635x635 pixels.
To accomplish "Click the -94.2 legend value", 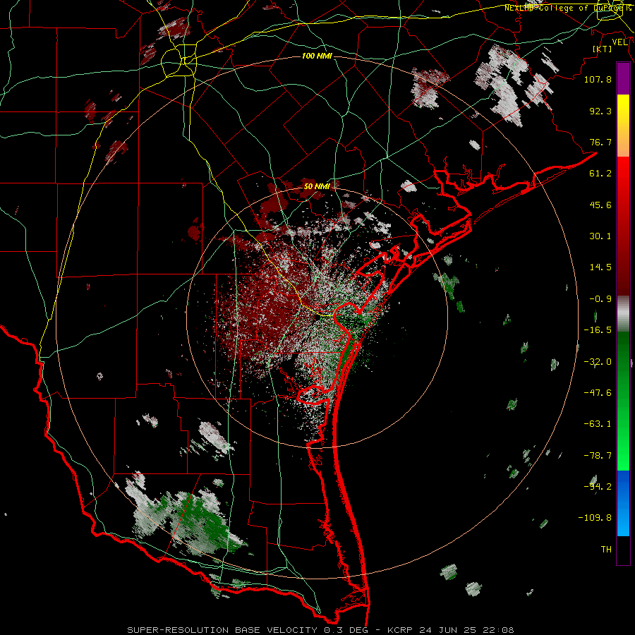I will [x=598, y=486].
